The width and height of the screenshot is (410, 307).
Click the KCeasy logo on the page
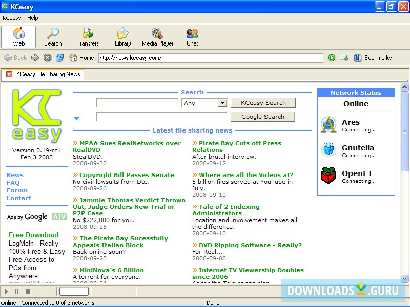(36, 116)
